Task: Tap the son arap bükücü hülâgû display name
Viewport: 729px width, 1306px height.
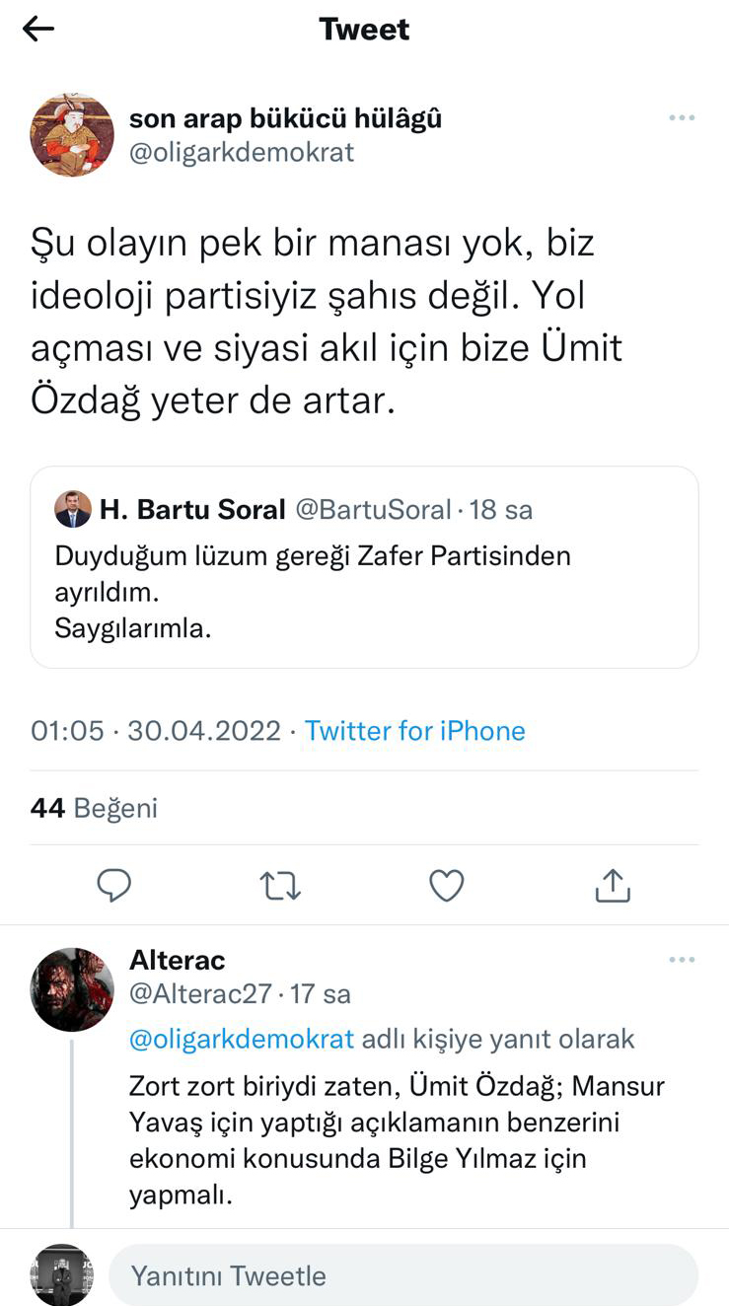Action: [285, 119]
